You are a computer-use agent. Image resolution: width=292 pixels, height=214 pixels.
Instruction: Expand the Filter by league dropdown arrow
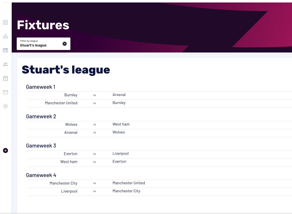[65, 44]
